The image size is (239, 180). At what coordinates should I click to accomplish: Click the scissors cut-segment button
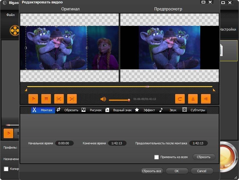[59, 99]
